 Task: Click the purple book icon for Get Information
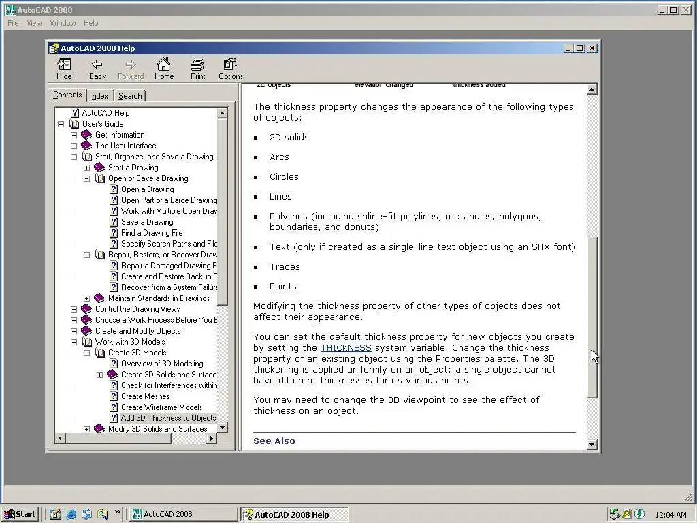pyautogui.click(x=86, y=135)
